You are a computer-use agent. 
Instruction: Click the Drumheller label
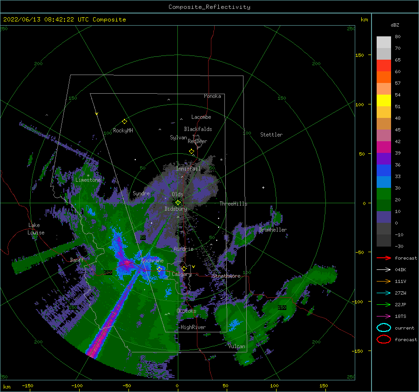click(x=273, y=230)
